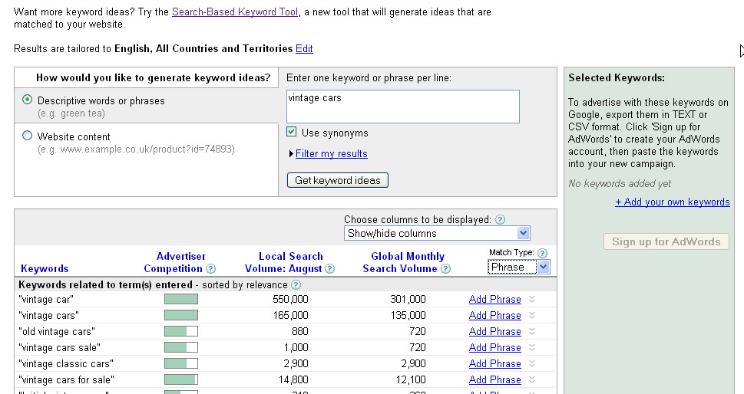Open the Show/hide columns dropdown
The height and width of the screenshot is (394, 744).
[437, 233]
